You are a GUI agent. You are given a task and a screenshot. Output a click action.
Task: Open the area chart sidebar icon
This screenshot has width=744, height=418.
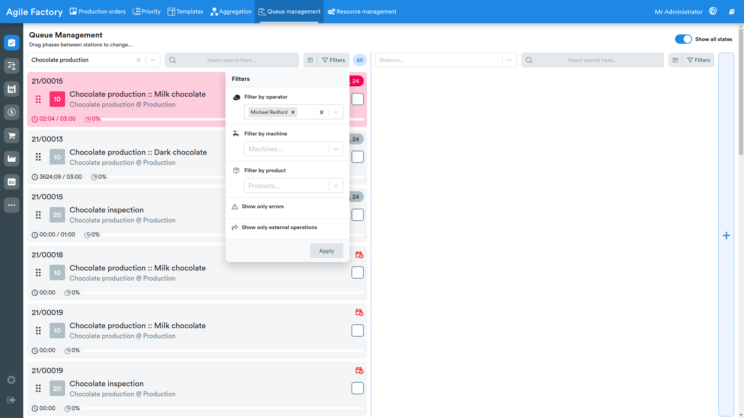(x=12, y=159)
